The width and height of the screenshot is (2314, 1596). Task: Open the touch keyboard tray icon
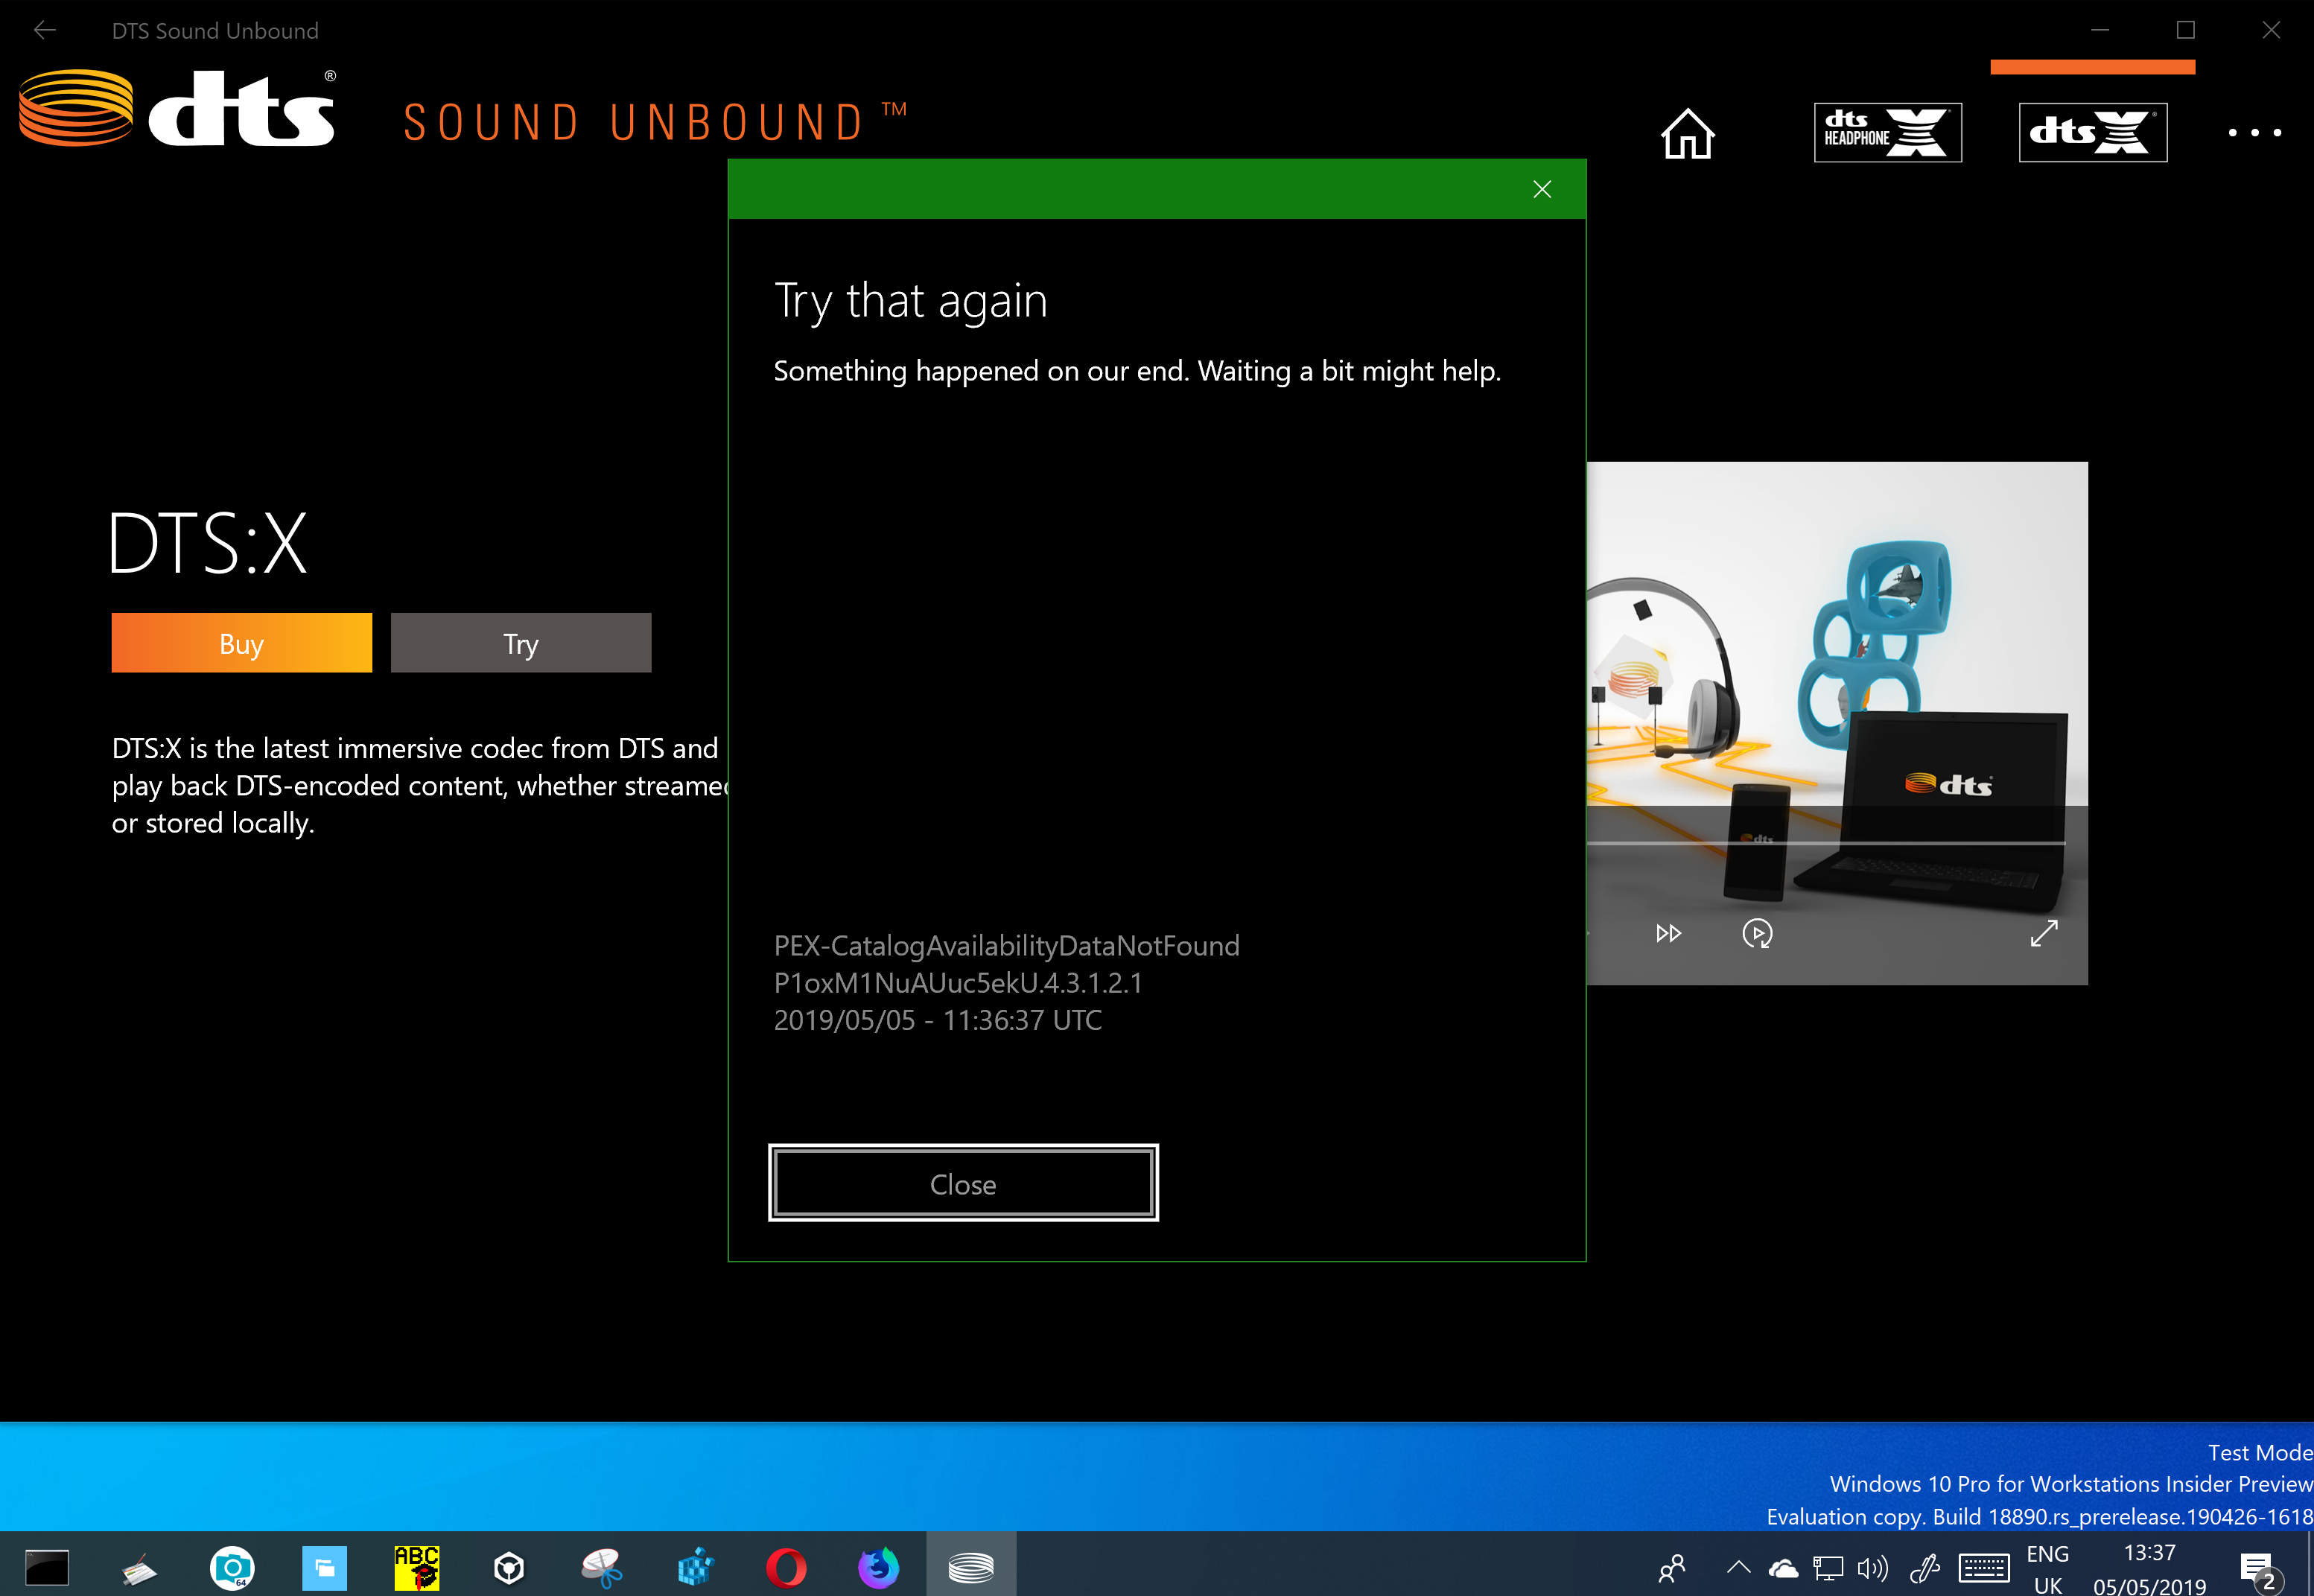[1983, 1568]
